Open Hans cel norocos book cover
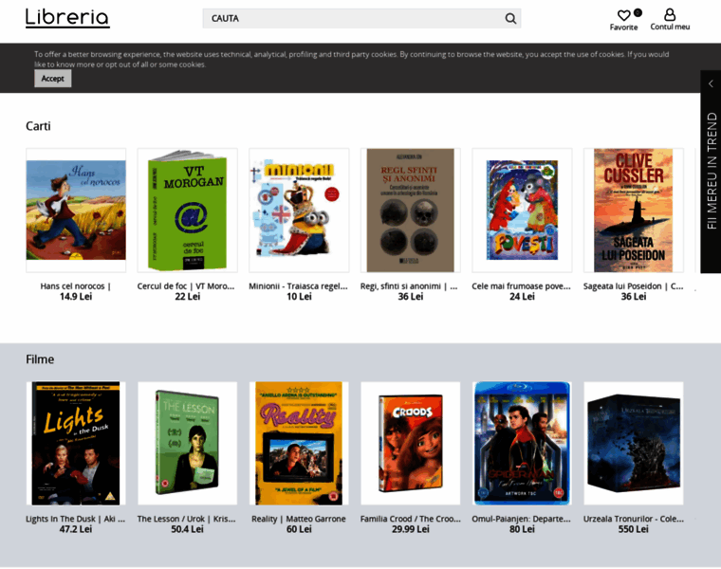Viewport: 721px width, 569px height. click(76, 210)
